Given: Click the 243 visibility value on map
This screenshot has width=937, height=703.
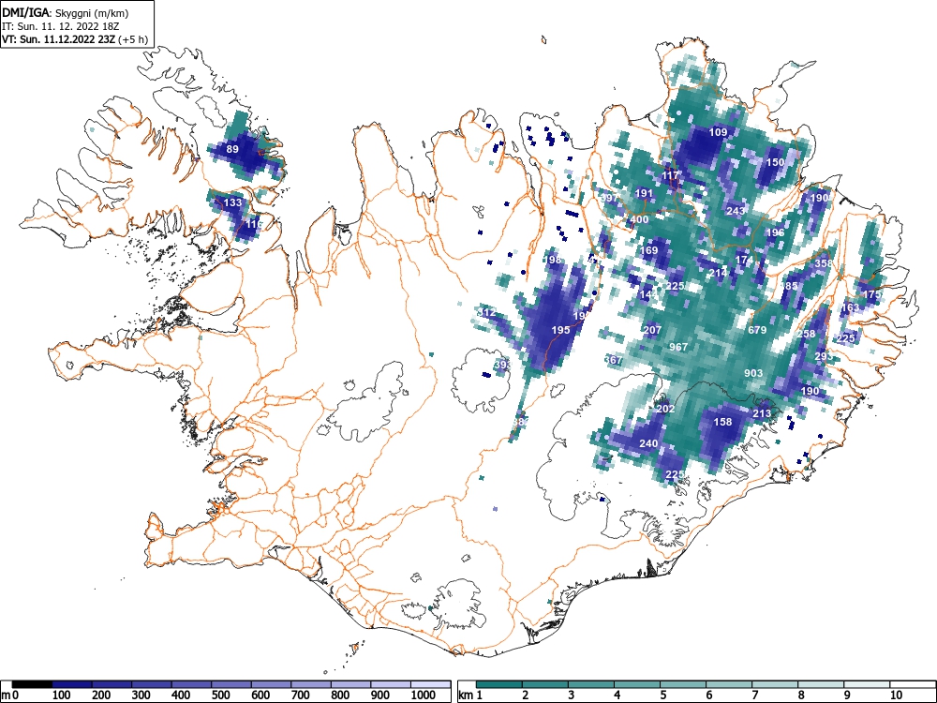Looking at the screenshot, I should click(x=736, y=210).
